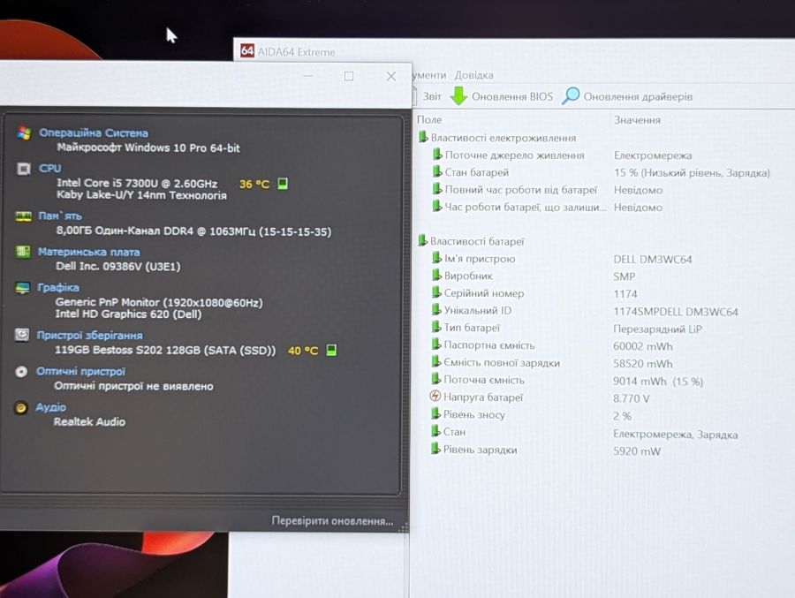Click the Поле column header

tap(429, 120)
